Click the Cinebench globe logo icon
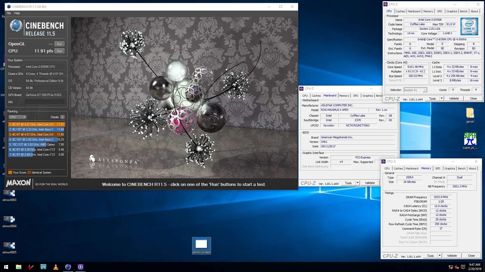Image resolution: width=485 pixels, height=272 pixels. (x=16, y=26)
